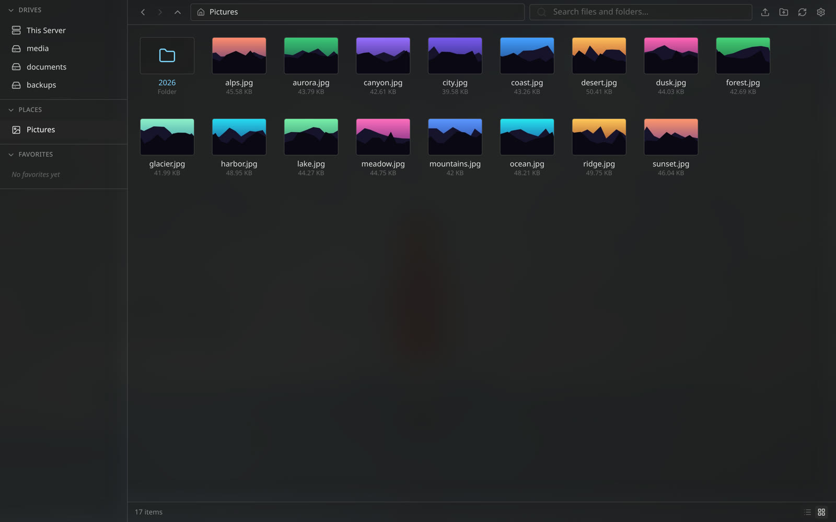Screen dimensions: 836x522
Task: Open the 2026 folder
Action: (x=167, y=55)
